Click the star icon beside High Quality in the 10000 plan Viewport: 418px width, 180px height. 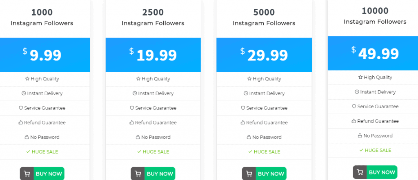click(x=360, y=77)
